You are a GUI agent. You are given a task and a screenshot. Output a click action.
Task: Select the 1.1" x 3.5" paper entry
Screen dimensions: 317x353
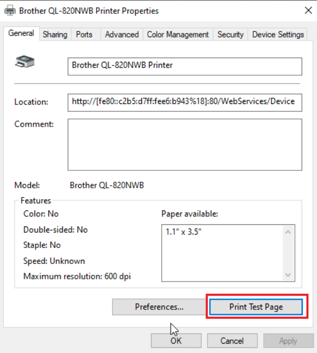[183, 232]
